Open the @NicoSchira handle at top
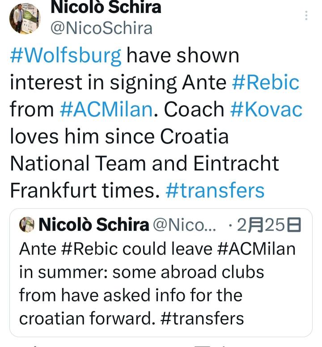This screenshot has height=347, width=322. pos(101,28)
